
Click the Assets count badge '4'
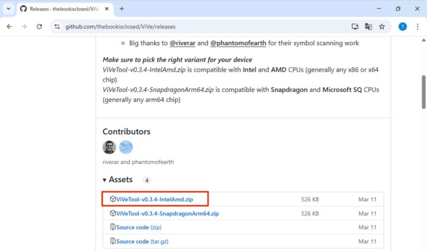click(147, 181)
